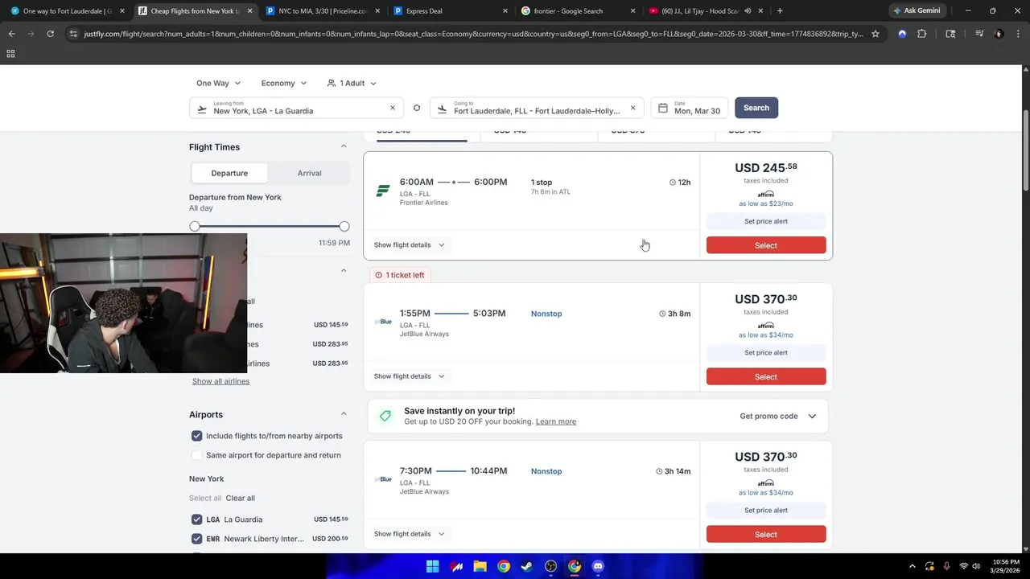Open OBS Studio from the taskbar
The width and height of the screenshot is (1030, 579).
click(551, 566)
